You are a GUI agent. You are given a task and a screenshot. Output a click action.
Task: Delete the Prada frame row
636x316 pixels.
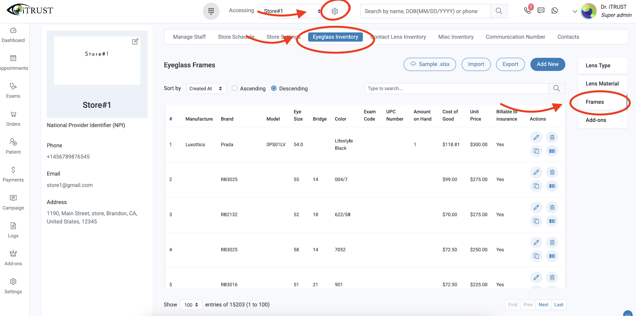[552, 137]
